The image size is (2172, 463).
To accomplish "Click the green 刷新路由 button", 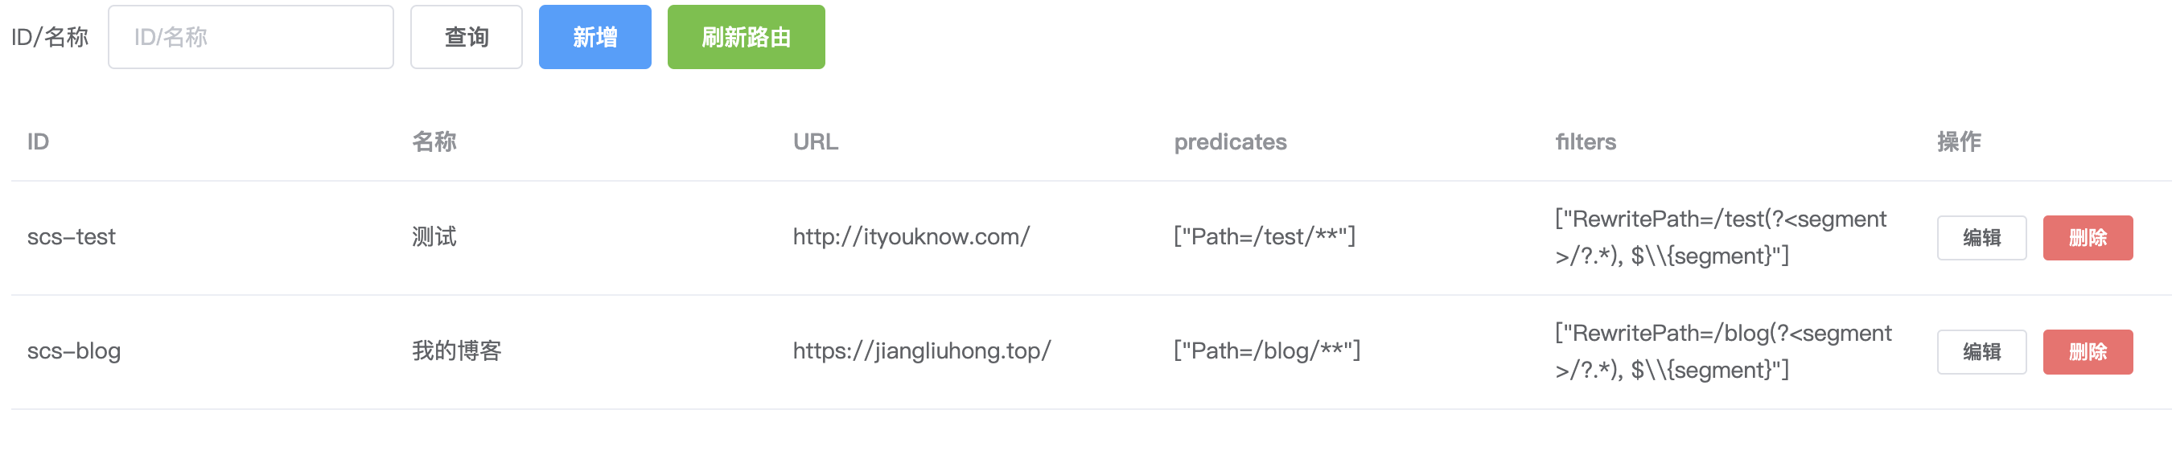I will [x=746, y=37].
